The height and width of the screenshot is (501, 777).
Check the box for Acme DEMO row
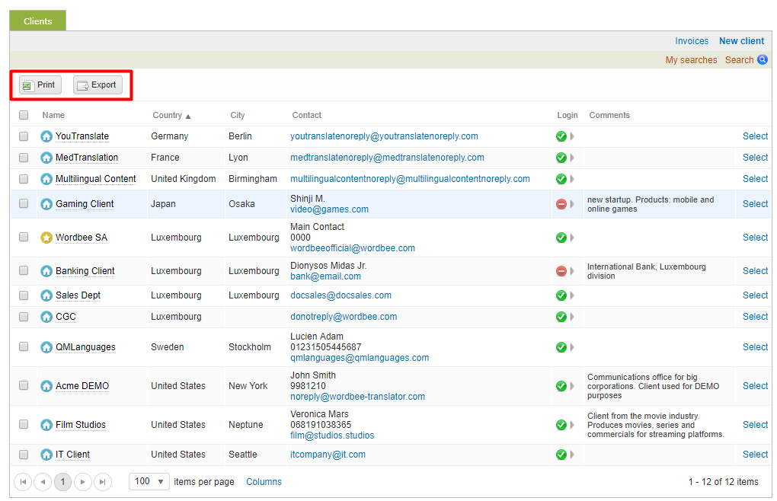click(24, 386)
